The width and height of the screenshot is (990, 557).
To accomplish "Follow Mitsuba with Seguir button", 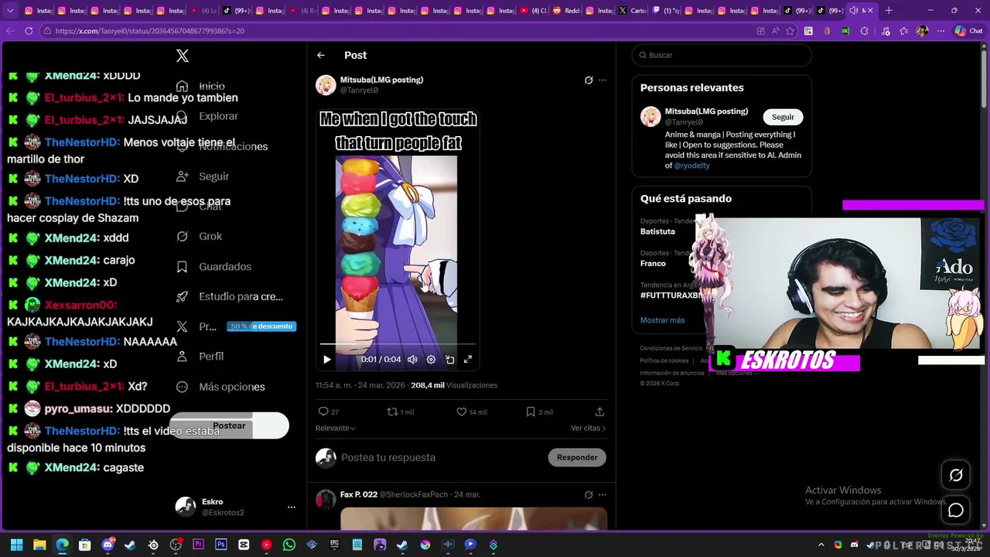I will tap(783, 117).
